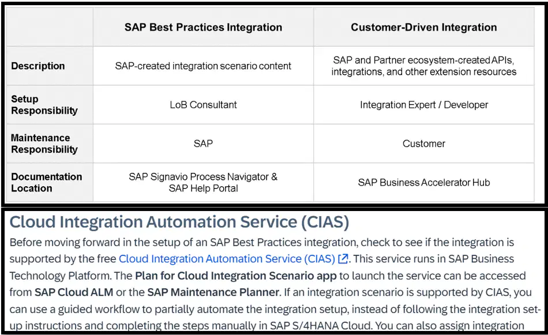Image resolution: width=548 pixels, height=335 pixels.
Task: Click the bold Plan for Cloud Integration Scenario app text
Action: pos(235,276)
